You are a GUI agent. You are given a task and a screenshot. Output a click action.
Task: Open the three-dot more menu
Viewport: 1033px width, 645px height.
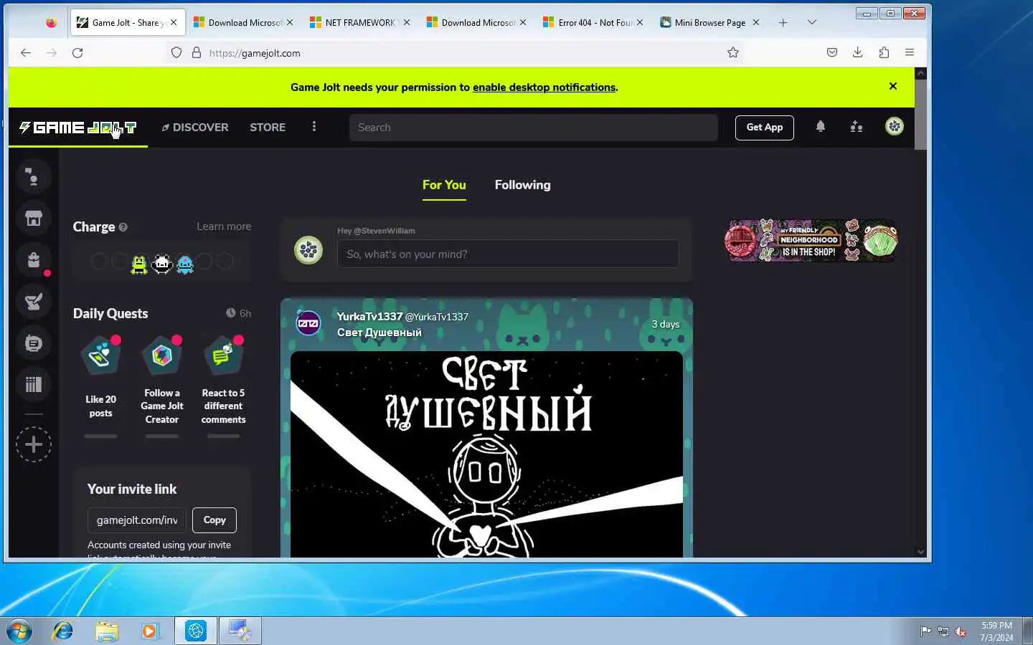pyautogui.click(x=313, y=127)
